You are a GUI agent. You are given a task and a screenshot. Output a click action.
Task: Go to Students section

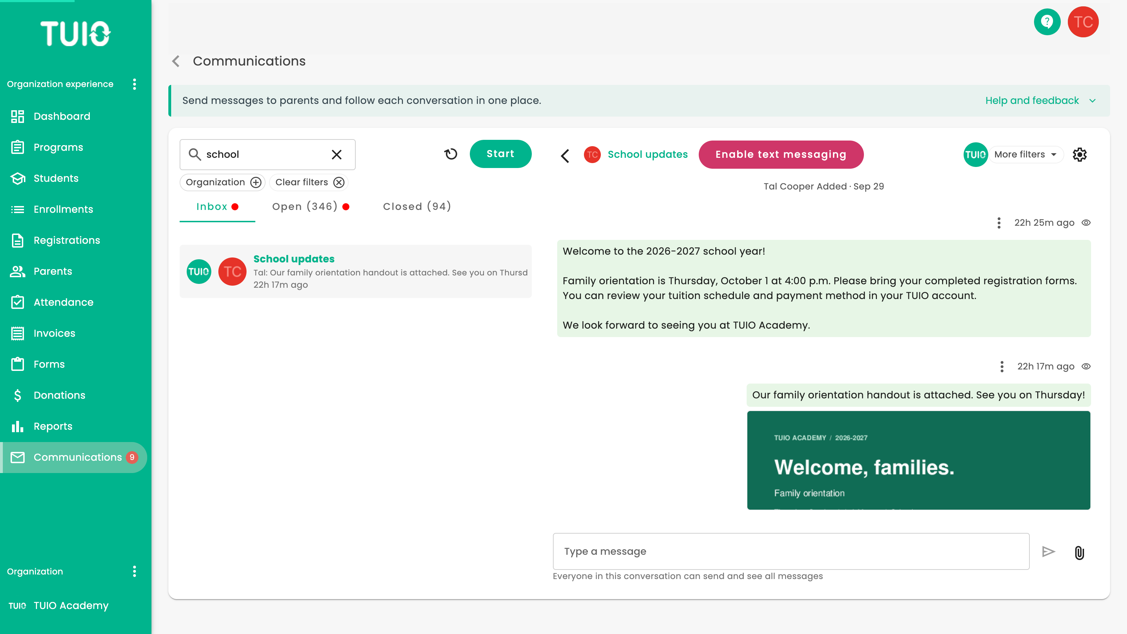click(74, 179)
